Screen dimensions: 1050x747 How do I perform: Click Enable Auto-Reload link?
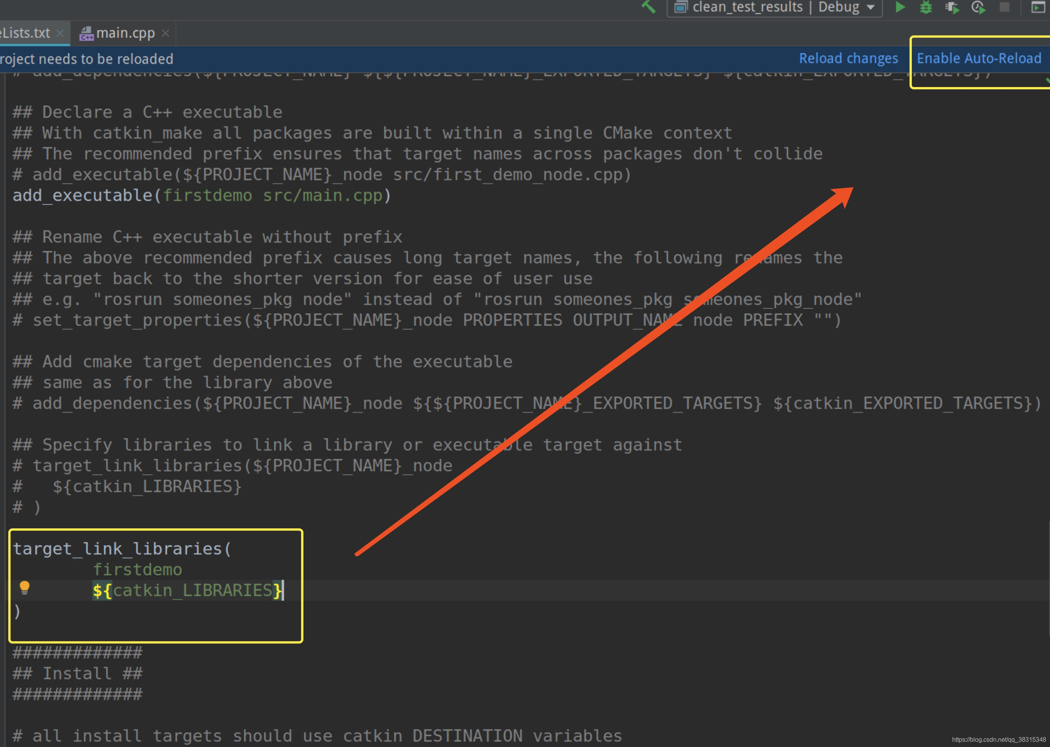pyautogui.click(x=979, y=59)
